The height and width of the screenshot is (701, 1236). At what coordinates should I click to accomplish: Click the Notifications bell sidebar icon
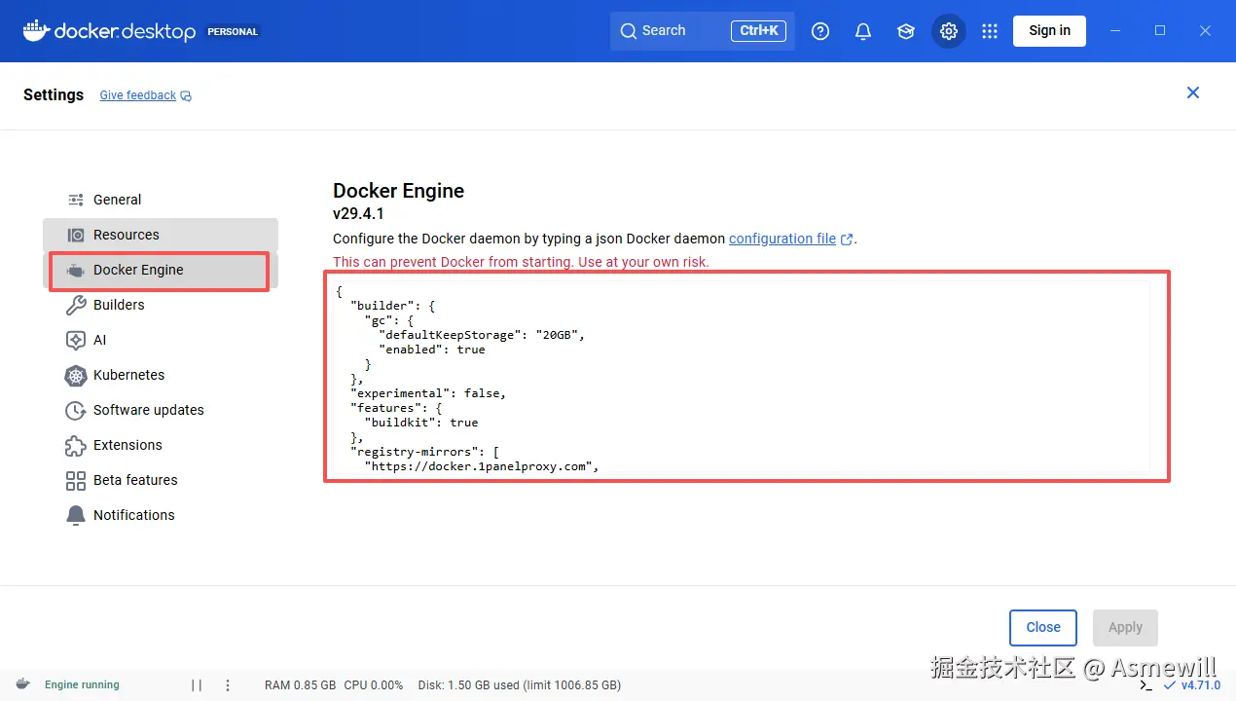pyautogui.click(x=76, y=515)
